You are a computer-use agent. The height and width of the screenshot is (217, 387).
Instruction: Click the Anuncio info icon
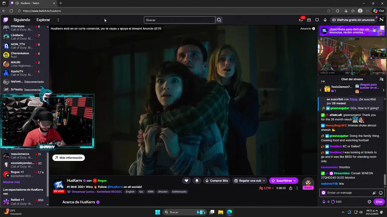(x=314, y=29)
